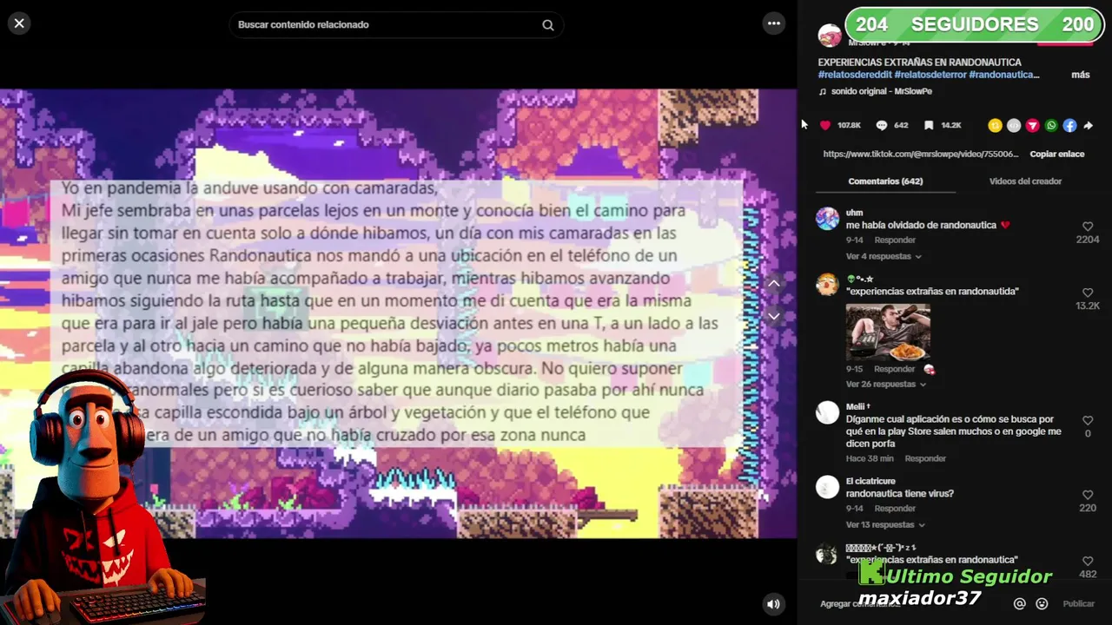Click the '107.8K' likes count
This screenshot has height=625, width=1112.
849,126
